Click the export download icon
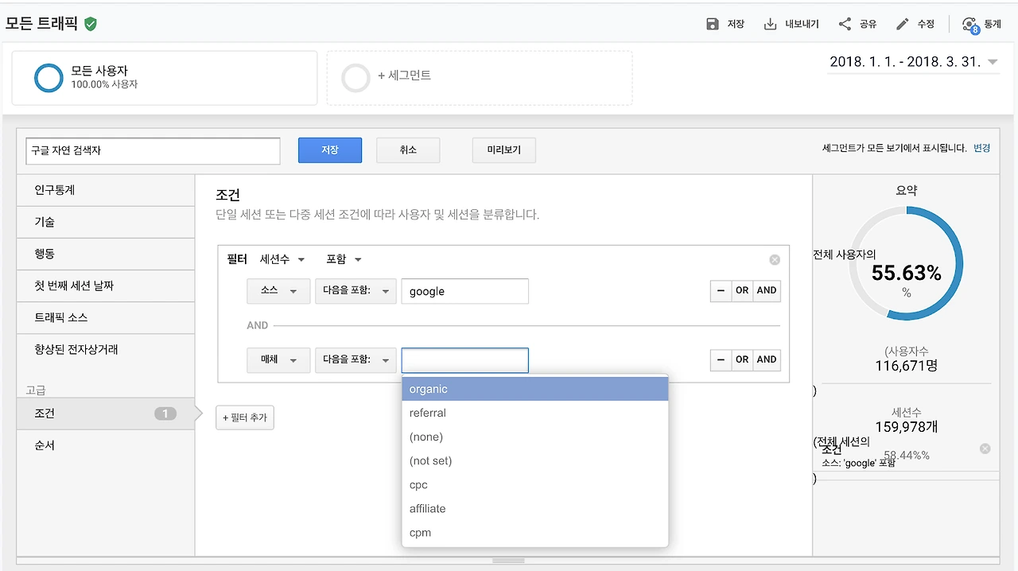This screenshot has width=1018, height=571. pos(770,24)
